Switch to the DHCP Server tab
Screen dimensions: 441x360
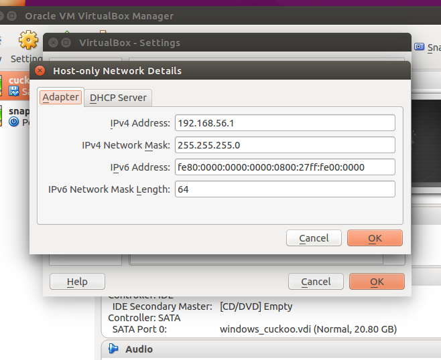(x=118, y=98)
